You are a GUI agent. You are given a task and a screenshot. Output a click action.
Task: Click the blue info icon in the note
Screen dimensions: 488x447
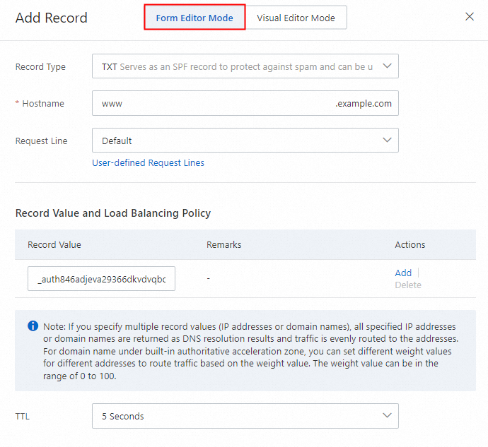pos(33,326)
